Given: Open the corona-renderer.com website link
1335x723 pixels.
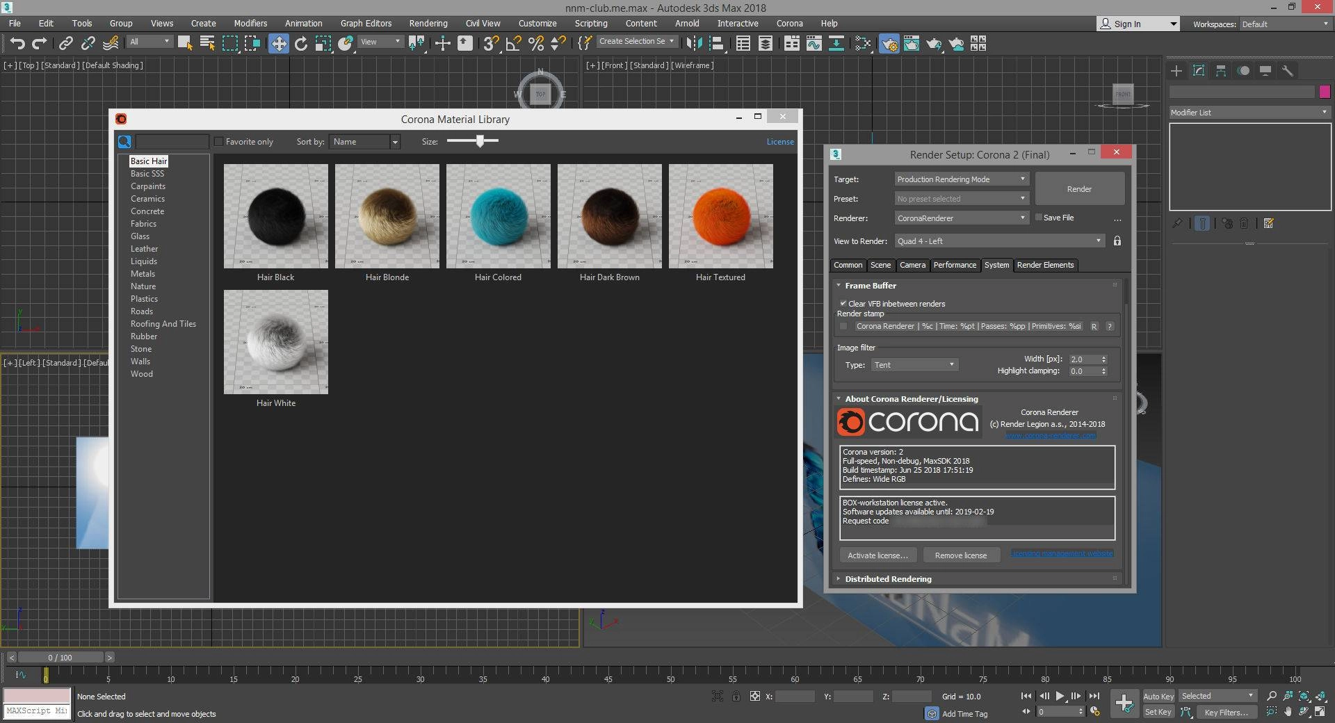Looking at the screenshot, I should [x=1051, y=436].
